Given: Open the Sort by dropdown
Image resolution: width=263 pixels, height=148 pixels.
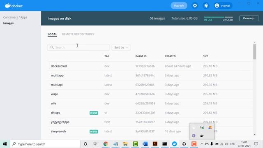Looking at the screenshot, I should (121, 48).
